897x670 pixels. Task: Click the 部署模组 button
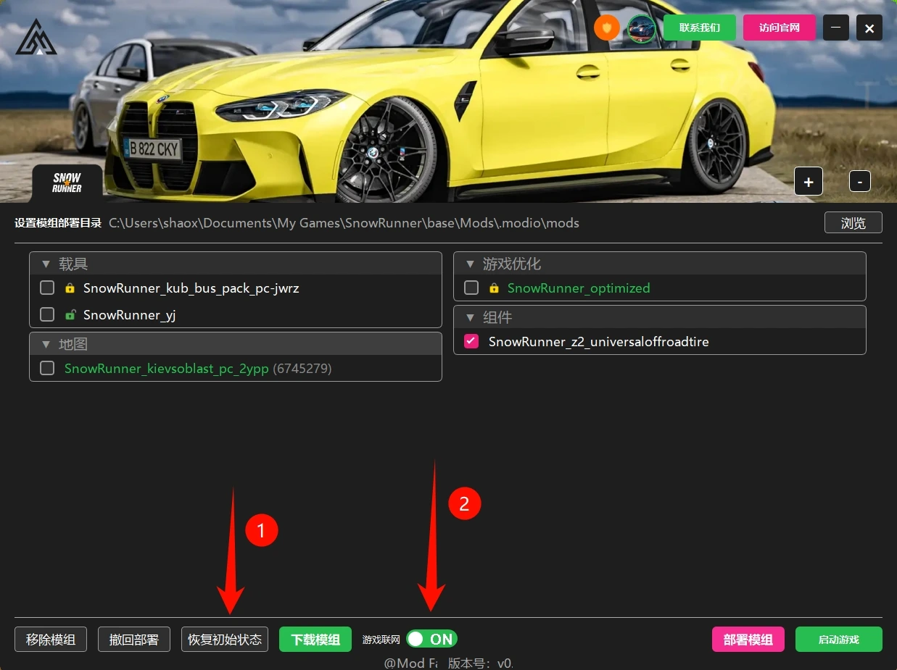[748, 640]
